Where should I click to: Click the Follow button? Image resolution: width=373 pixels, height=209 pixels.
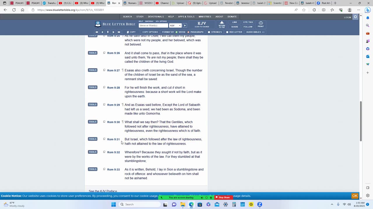248,27
